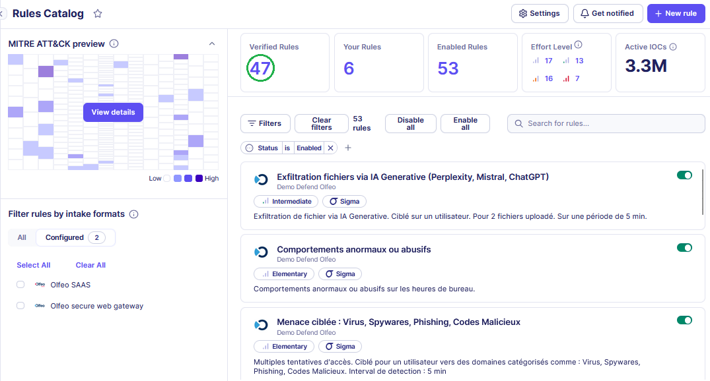Image resolution: width=710 pixels, height=381 pixels.
Task: Click the back arrow left of Rules Catalog
Action: point(3,14)
